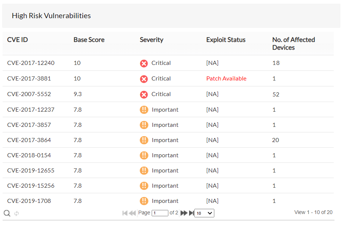The height and width of the screenshot is (227, 343).
Task: Click the Critical severity icon for CVE-2017-3881
Action: click(144, 79)
